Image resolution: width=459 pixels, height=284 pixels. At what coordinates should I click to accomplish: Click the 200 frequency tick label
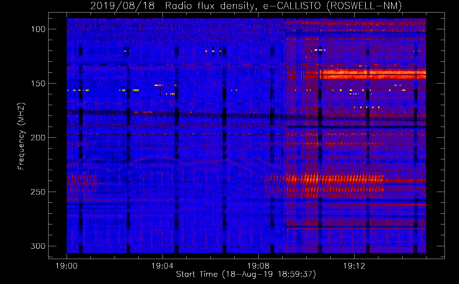[38, 138]
